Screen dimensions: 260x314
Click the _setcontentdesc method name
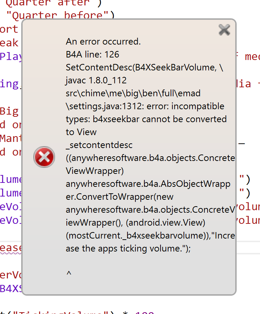click(99, 145)
